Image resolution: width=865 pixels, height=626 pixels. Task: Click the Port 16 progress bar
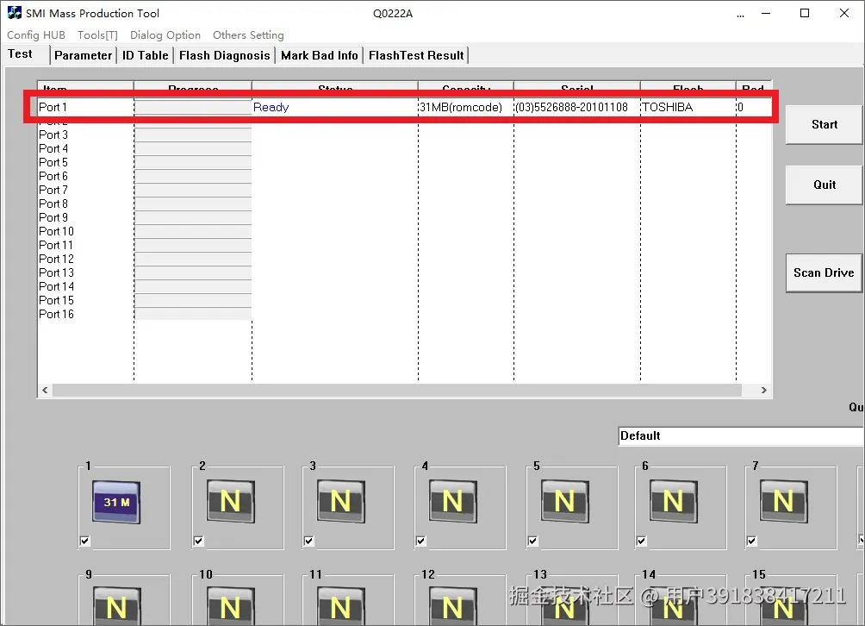point(192,314)
